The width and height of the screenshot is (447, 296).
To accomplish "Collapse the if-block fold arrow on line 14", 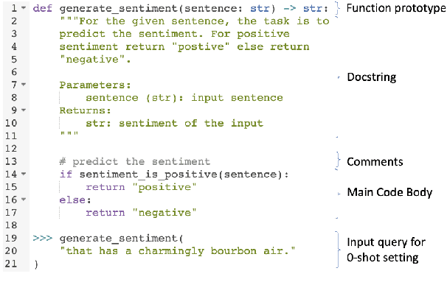I will click(x=23, y=175).
